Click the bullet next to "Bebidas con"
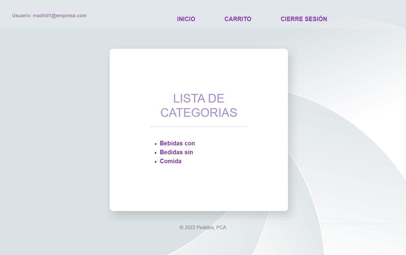Screen dimensions: 406x255 click(156, 144)
